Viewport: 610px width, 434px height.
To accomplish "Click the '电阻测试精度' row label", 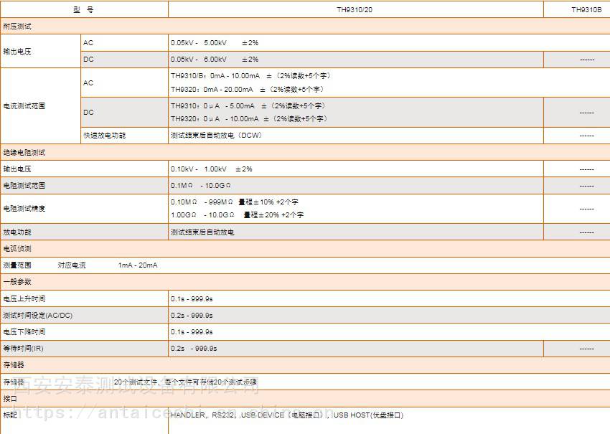I will coord(24,209).
